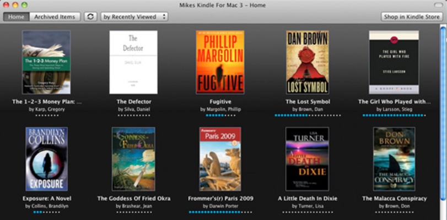Click author text 'by Collins, Brandilyn'

[x=47, y=206]
